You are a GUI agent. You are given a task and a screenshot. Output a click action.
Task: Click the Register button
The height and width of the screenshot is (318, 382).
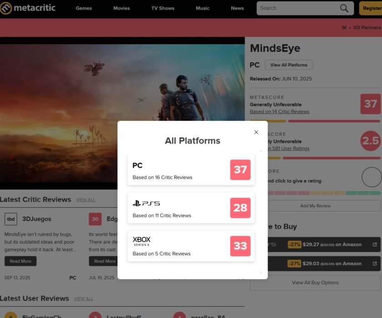pyautogui.click(x=372, y=8)
